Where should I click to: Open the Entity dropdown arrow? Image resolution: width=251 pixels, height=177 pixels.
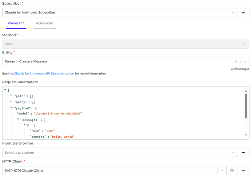(x=244, y=61)
